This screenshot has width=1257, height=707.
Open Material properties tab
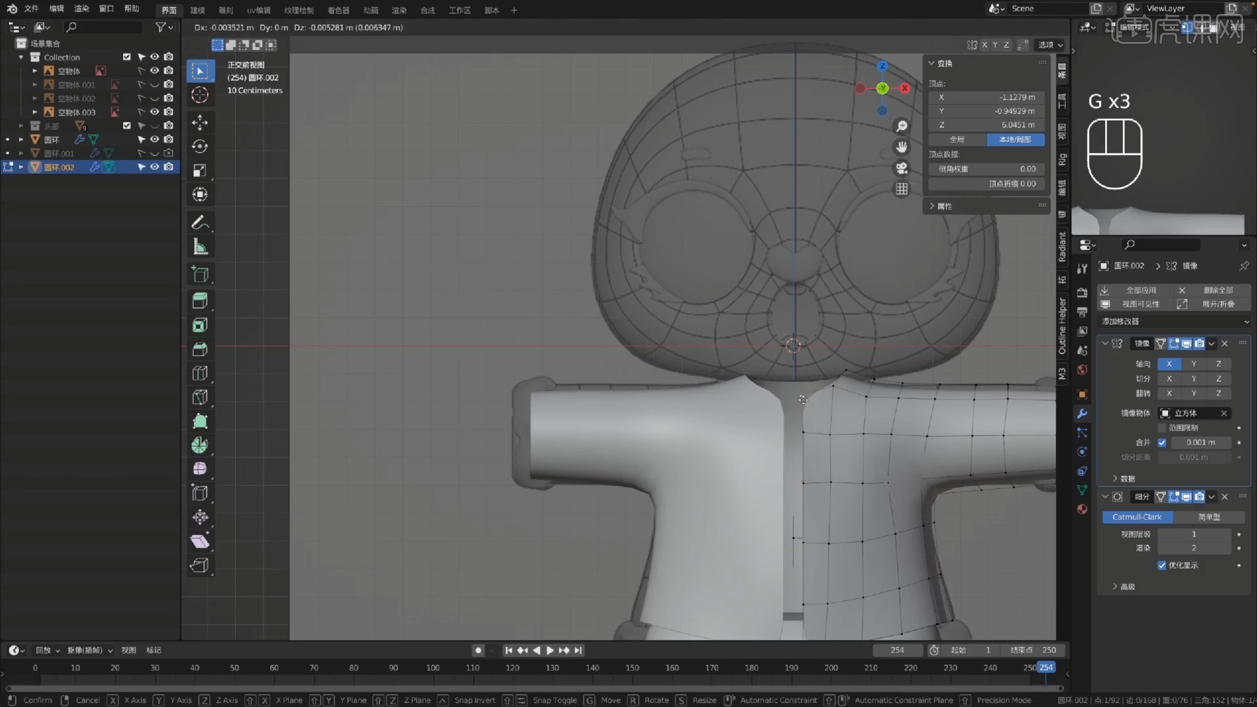tap(1082, 509)
